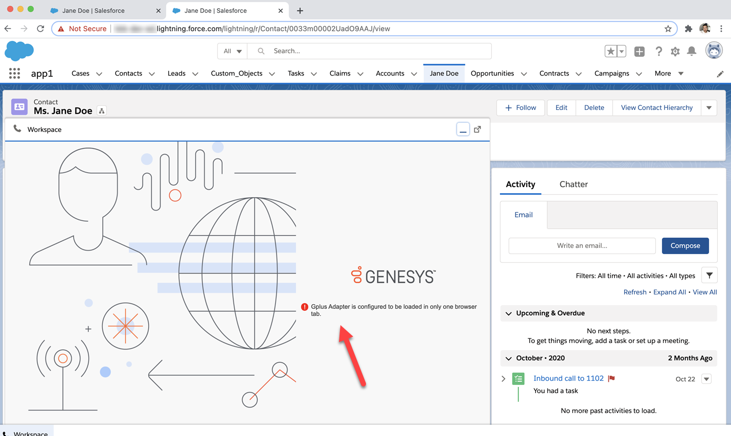The height and width of the screenshot is (436, 731).
Task: Switch to the Chatter tab
Action: pos(574,184)
